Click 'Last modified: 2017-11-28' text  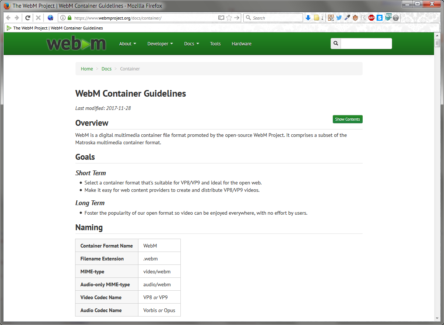point(103,108)
